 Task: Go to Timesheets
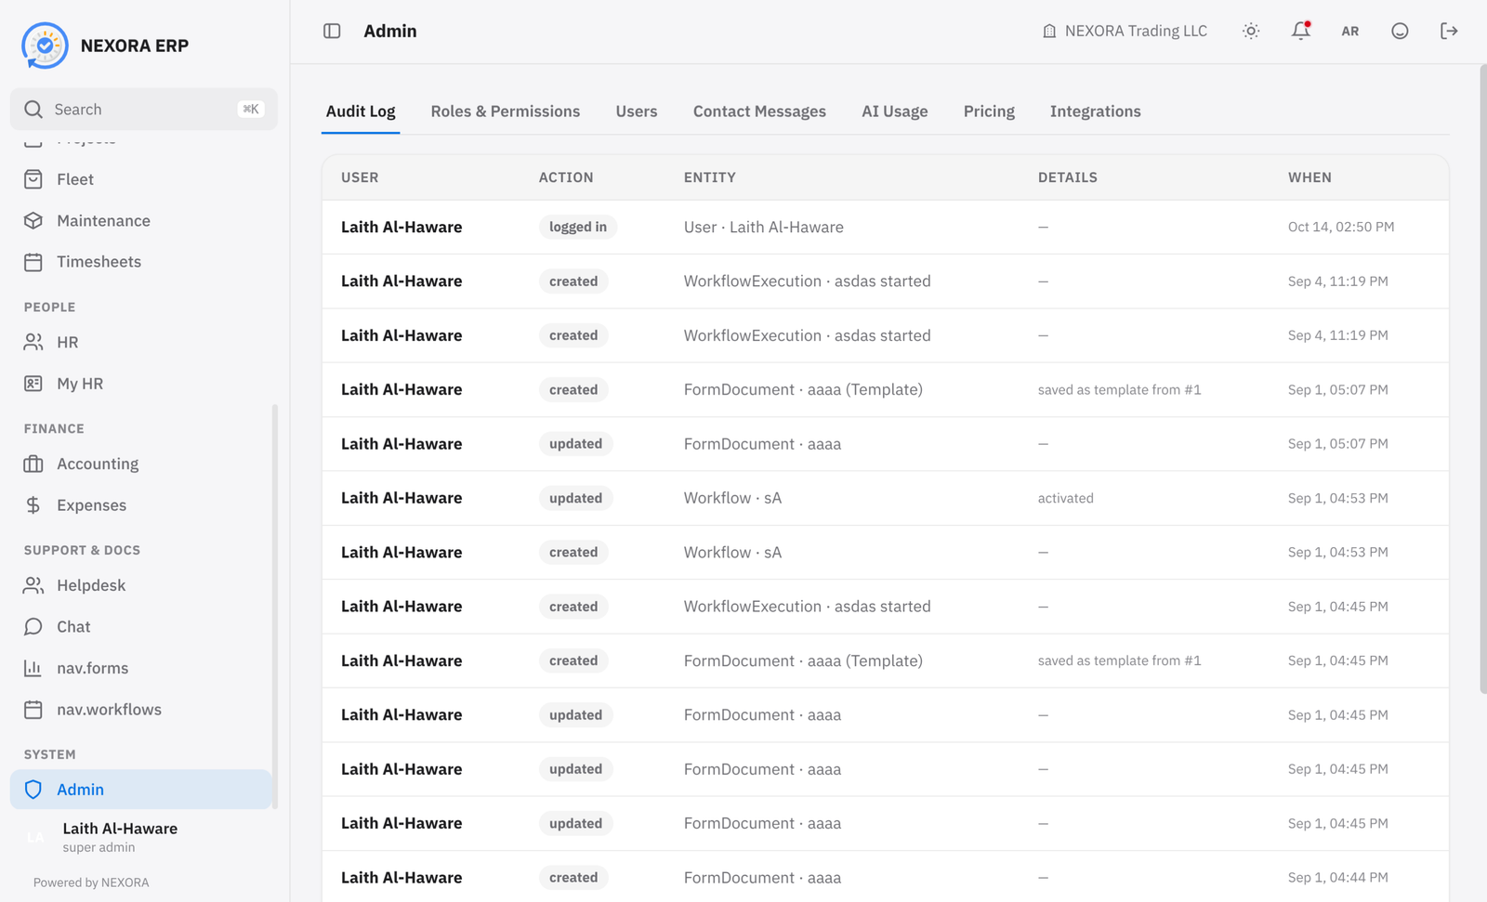click(x=141, y=262)
